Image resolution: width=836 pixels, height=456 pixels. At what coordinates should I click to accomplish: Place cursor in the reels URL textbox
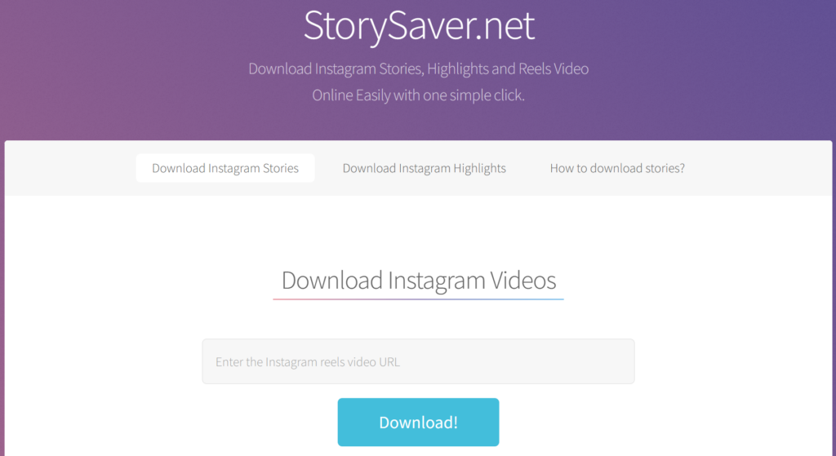pyautogui.click(x=418, y=361)
